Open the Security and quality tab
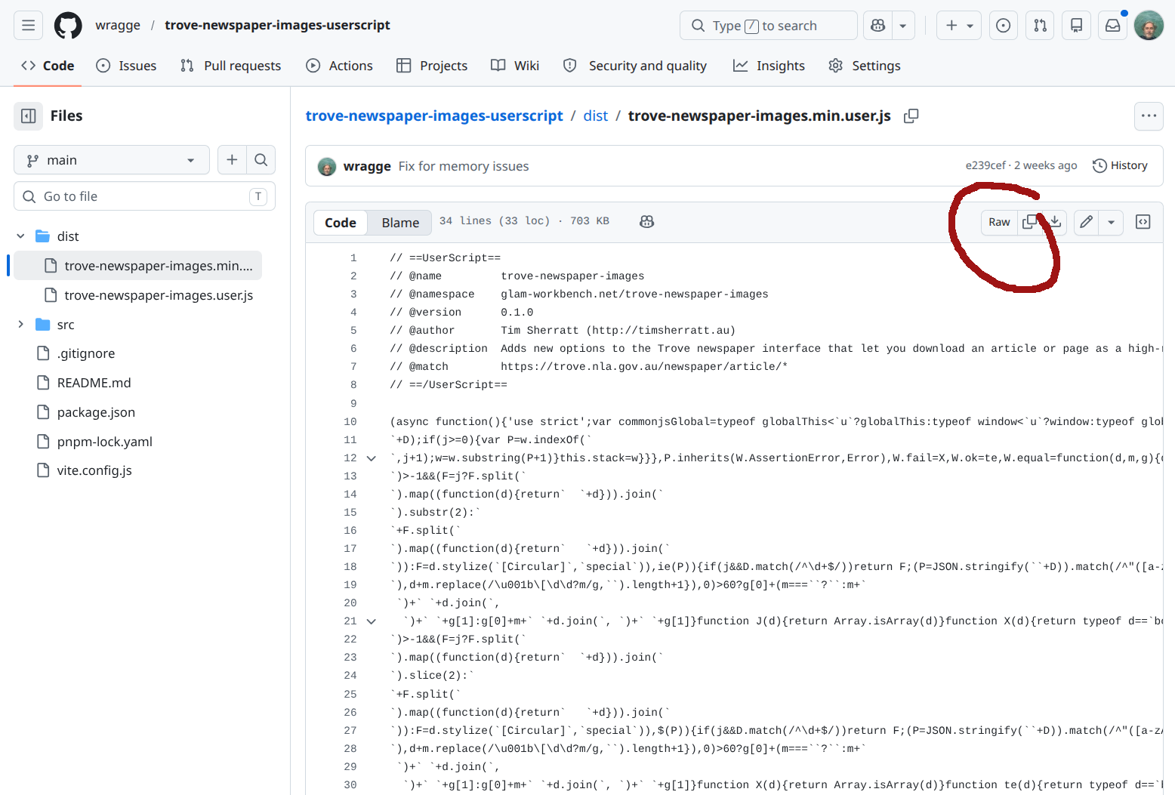1175x795 pixels. click(x=635, y=66)
